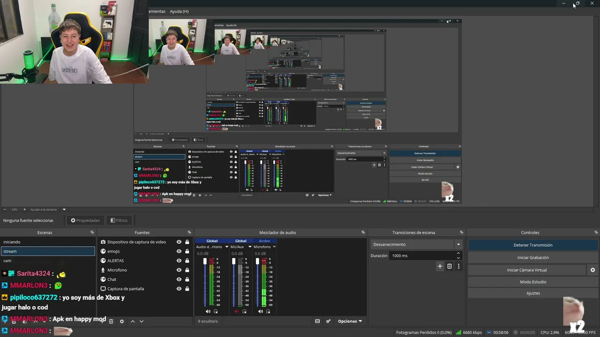
Task: Select Dispositivo de captura de video source
Action: pyautogui.click(x=136, y=242)
